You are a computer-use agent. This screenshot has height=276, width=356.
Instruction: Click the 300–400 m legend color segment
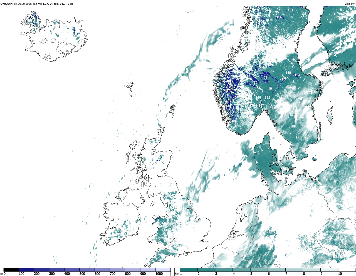57,270
